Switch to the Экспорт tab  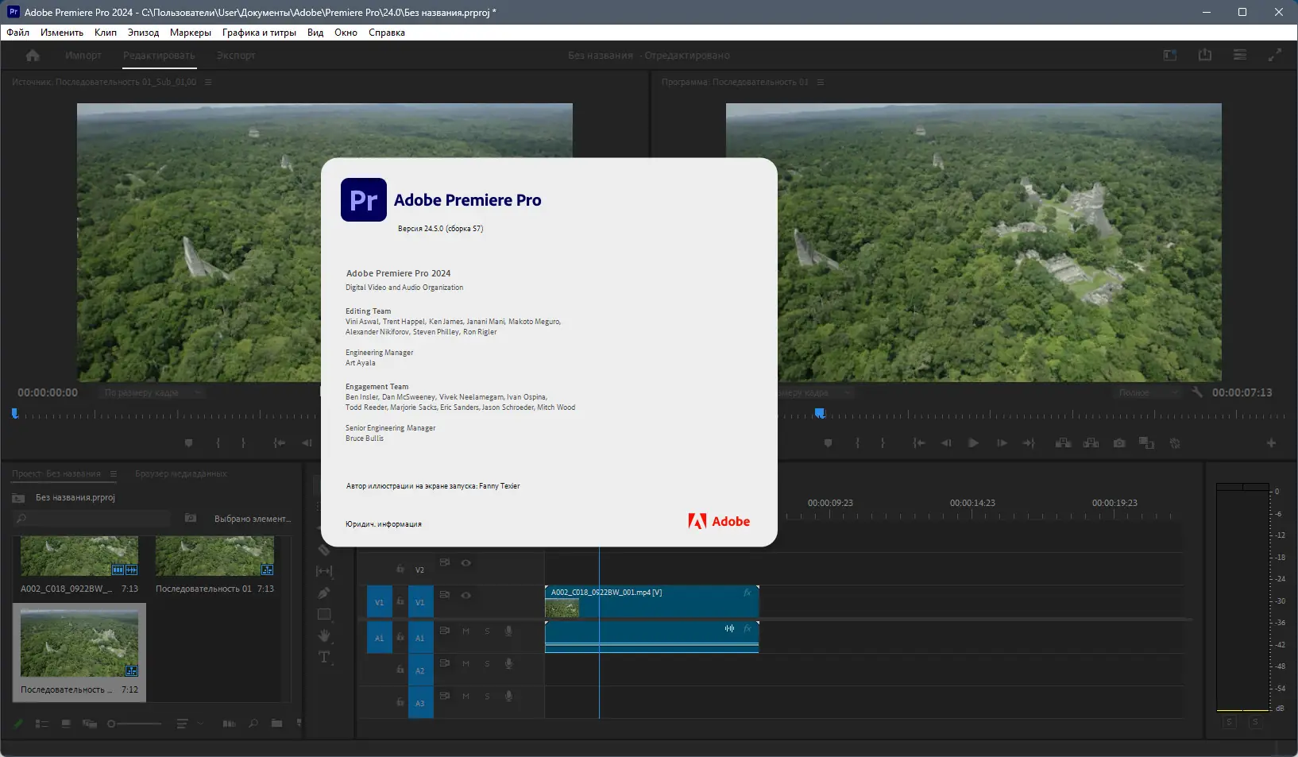[x=235, y=56]
